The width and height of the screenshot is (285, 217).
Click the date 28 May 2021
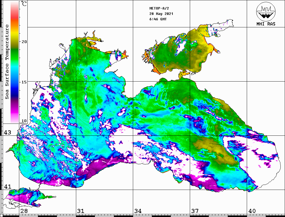pos(161,14)
